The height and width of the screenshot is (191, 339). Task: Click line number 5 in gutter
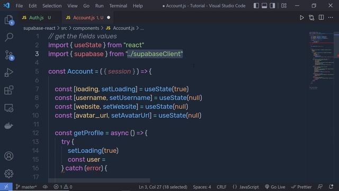pyautogui.click(x=37, y=72)
